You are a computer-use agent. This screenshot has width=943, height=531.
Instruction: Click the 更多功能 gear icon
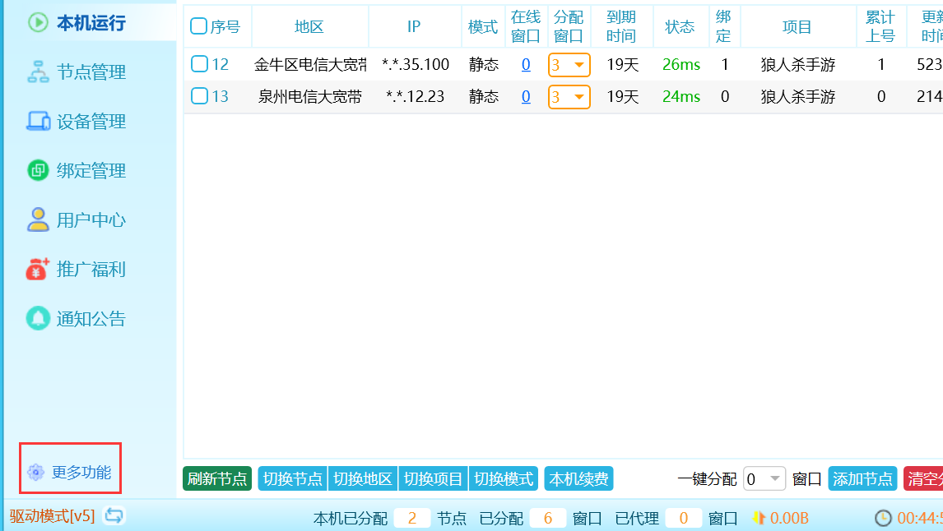(x=35, y=473)
